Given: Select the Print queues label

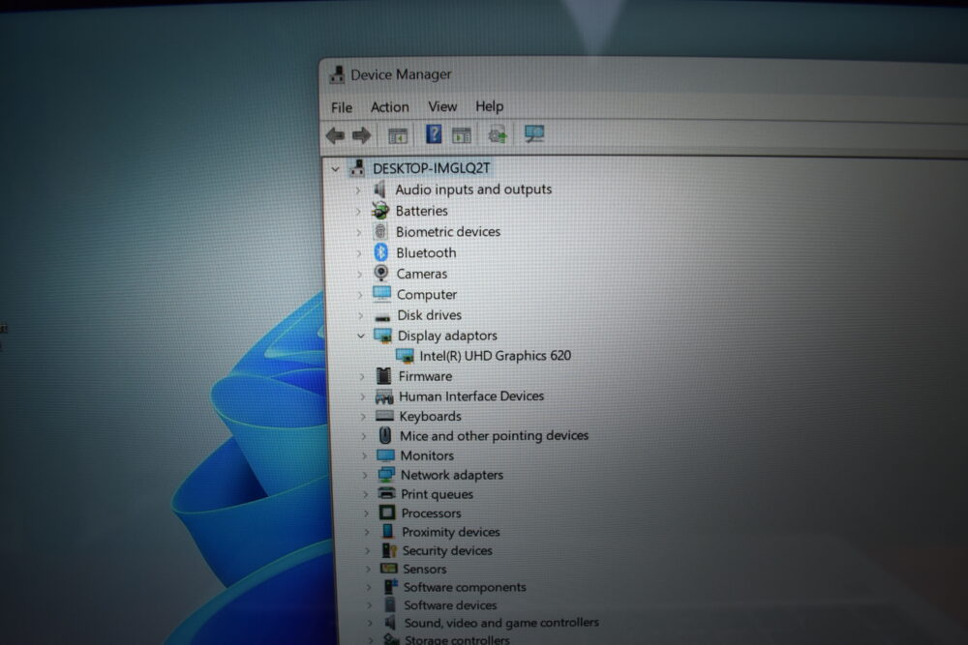Looking at the screenshot, I should [438, 494].
